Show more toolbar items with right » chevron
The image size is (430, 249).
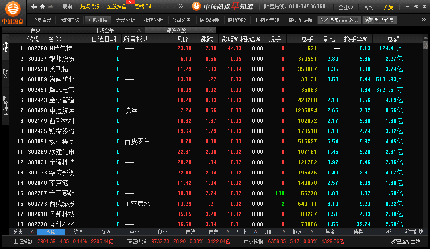(424, 20)
